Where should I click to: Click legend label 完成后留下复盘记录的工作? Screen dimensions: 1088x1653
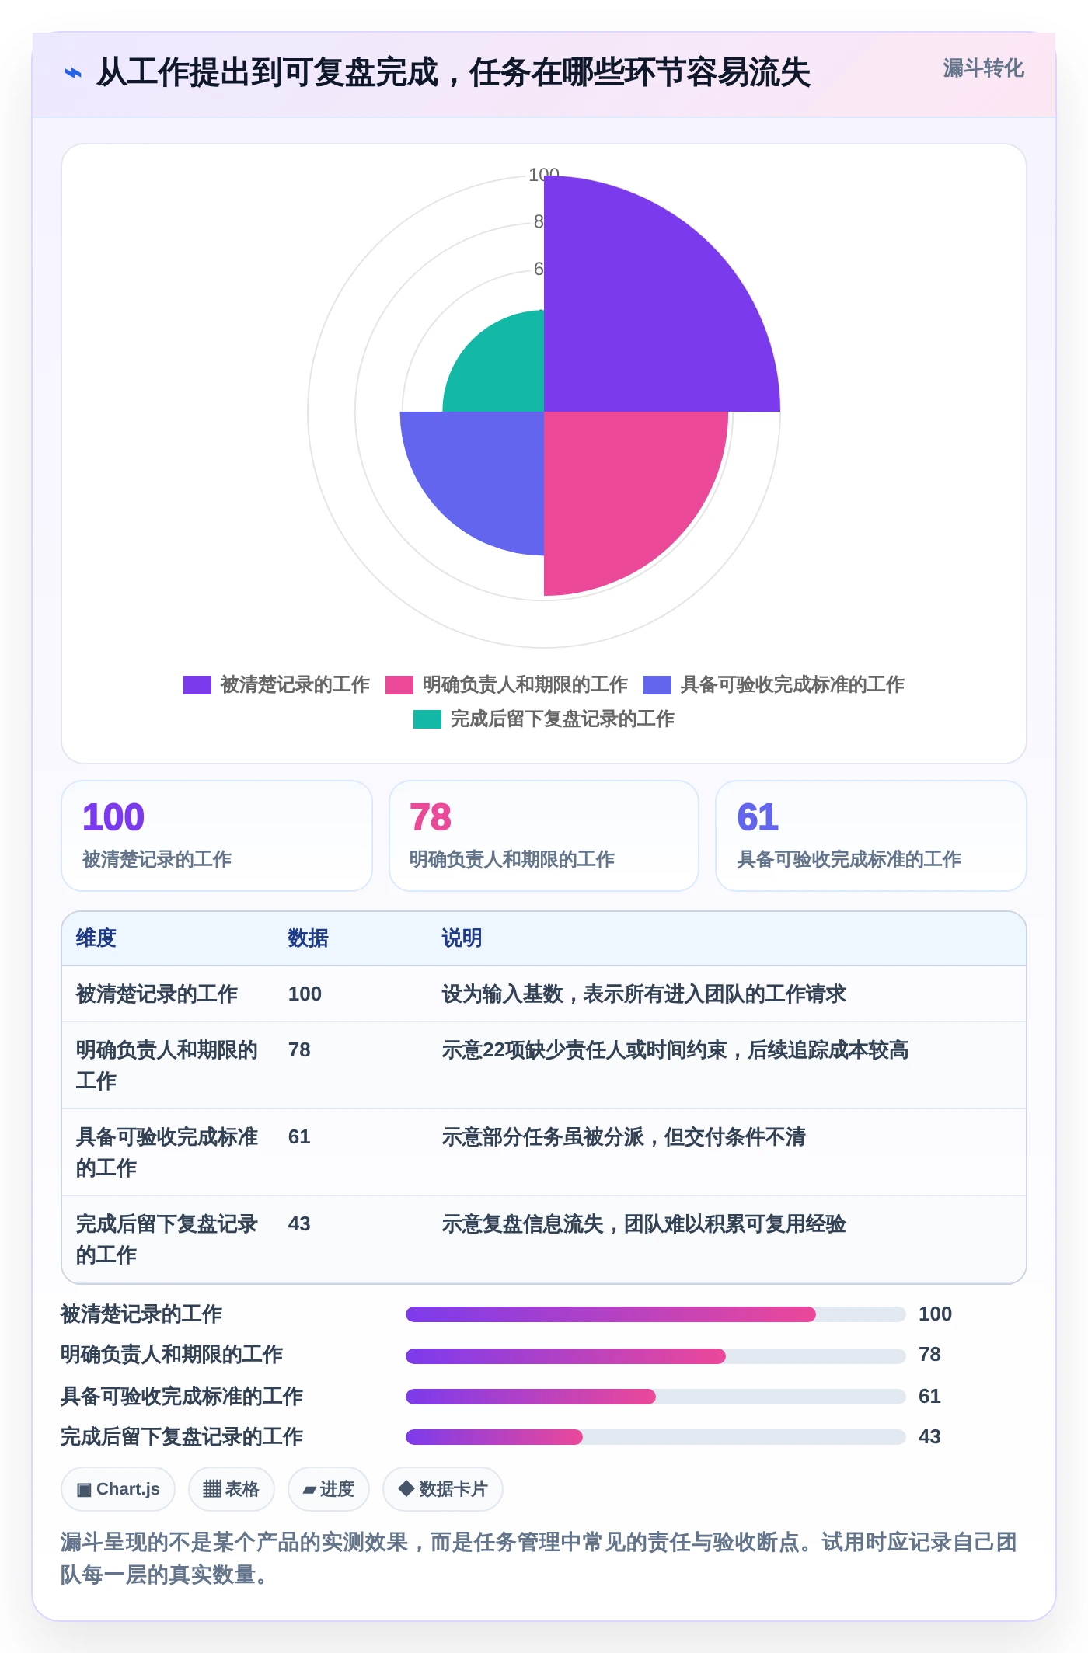pos(563,719)
